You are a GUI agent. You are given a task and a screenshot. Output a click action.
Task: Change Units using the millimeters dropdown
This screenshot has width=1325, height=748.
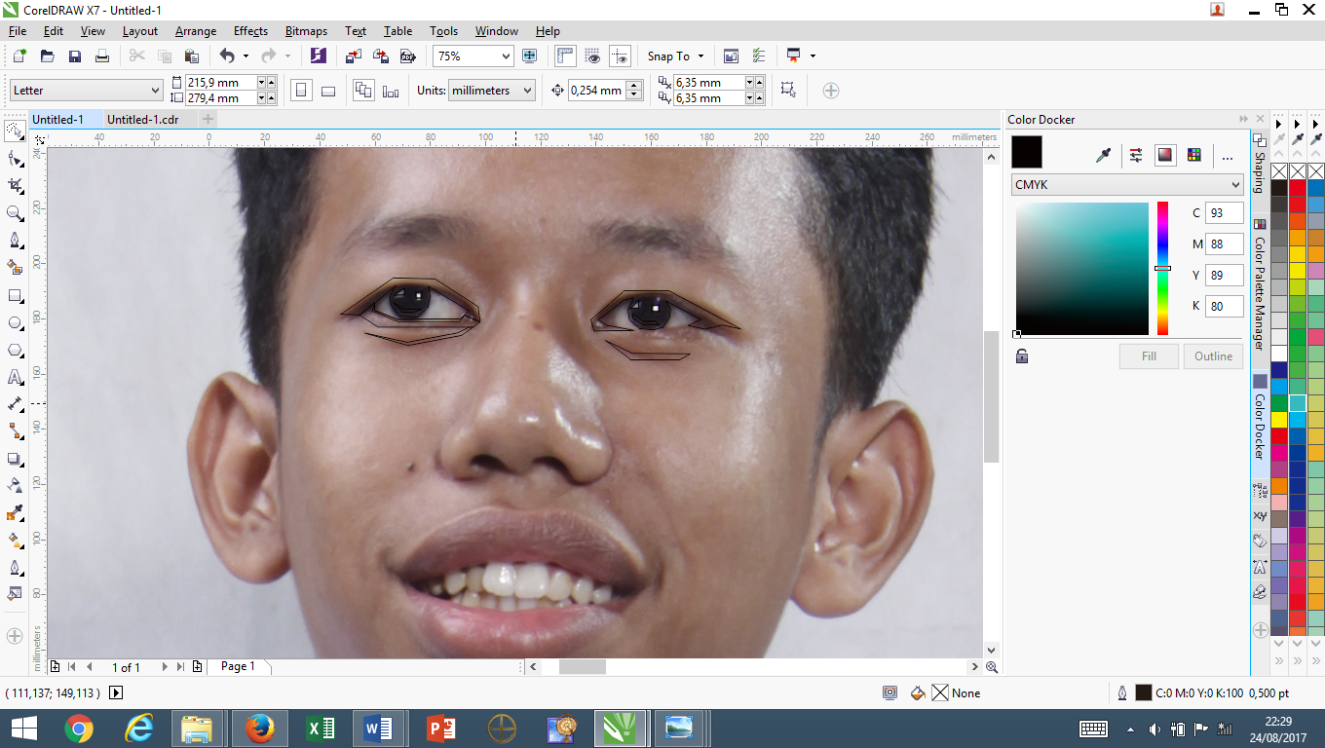coord(491,90)
